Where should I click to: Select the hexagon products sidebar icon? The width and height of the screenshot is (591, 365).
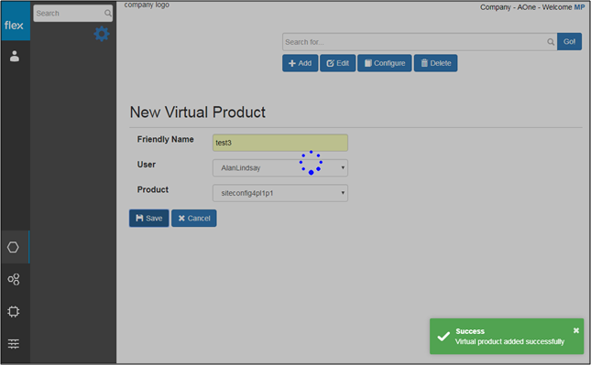click(13, 247)
